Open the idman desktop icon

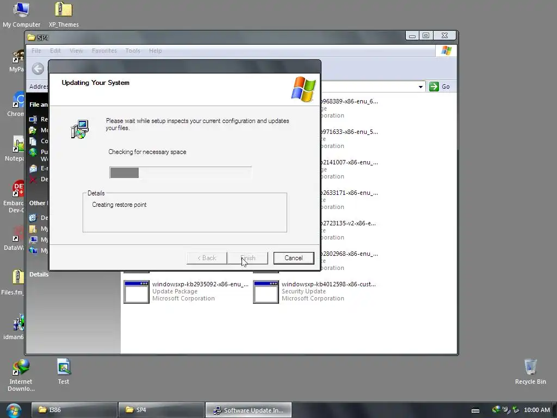pyautogui.click(x=18, y=322)
